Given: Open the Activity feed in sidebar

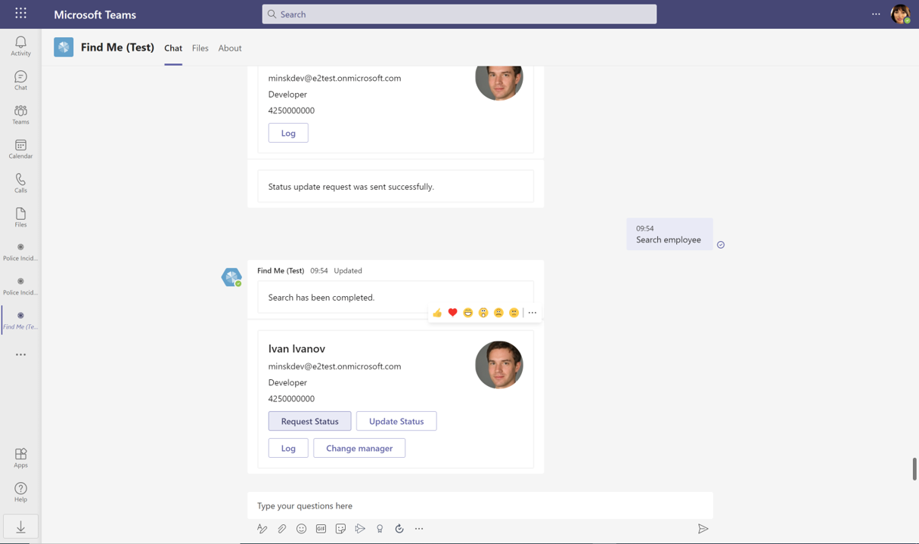Looking at the screenshot, I should coord(20,45).
